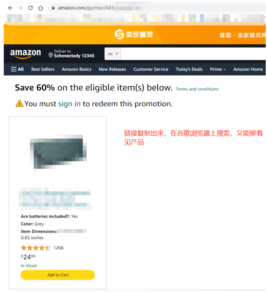Click inside the Amazon search field
267x292 pixels.
click(193, 54)
